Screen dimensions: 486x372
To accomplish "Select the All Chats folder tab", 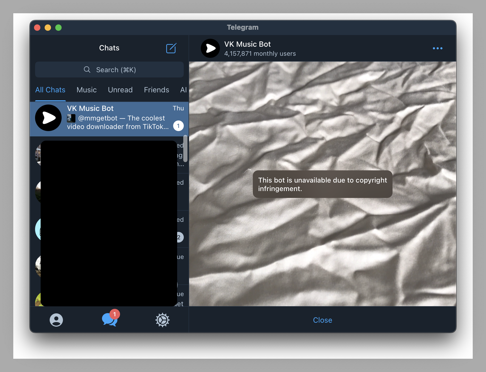I will coord(50,90).
